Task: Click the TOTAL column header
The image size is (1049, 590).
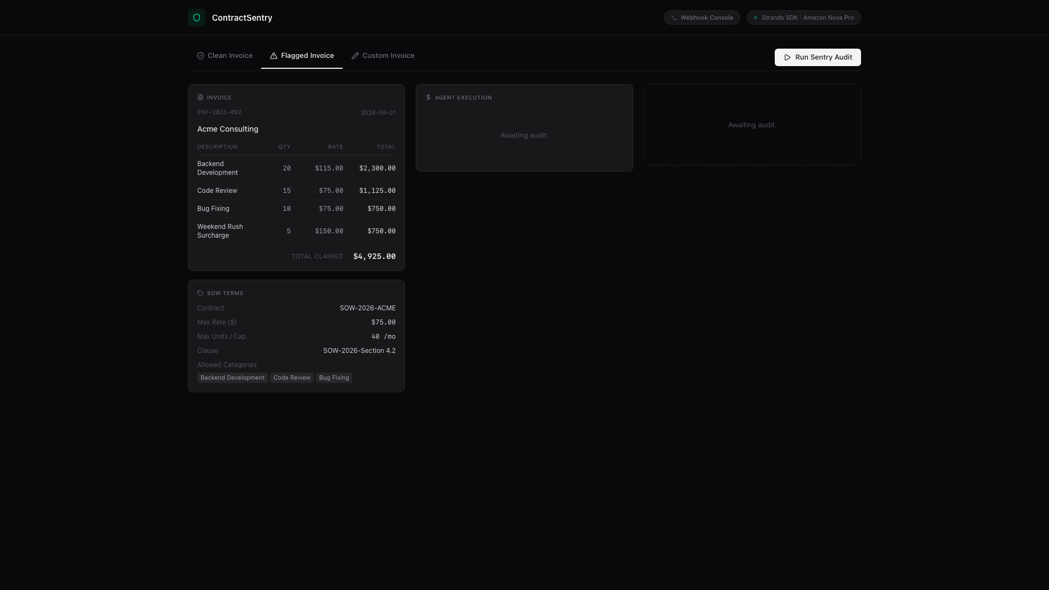Action: tap(386, 147)
